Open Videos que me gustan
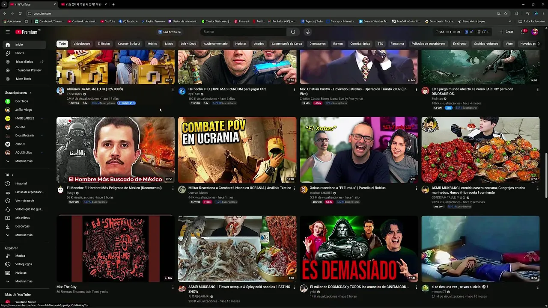Image resolution: width=548 pixels, height=308 pixels. [24, 209]
